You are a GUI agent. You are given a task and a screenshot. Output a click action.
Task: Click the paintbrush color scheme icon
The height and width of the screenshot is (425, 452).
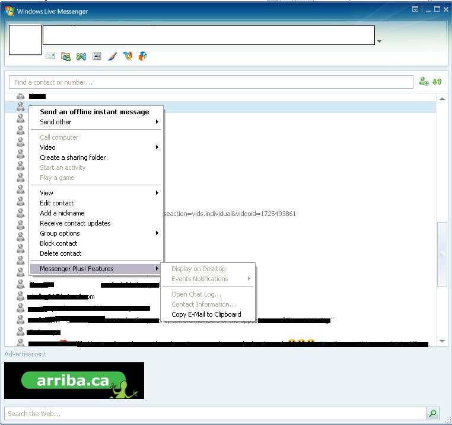click(x=112, y=56)
